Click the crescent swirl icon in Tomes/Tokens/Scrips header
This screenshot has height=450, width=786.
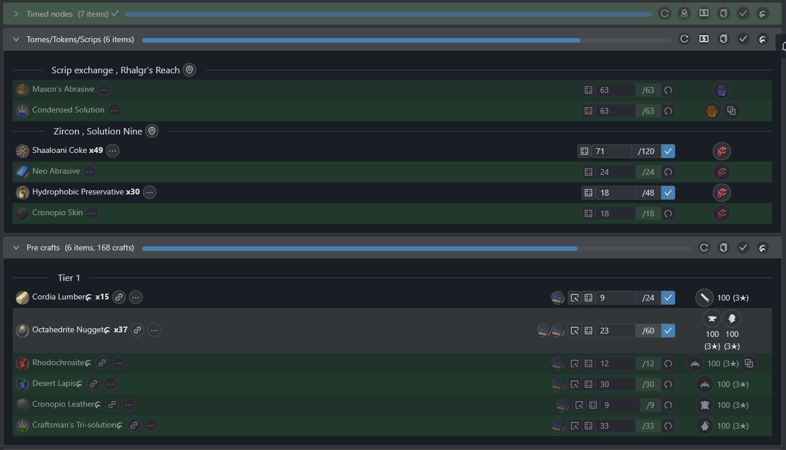(x=763, y=39)
